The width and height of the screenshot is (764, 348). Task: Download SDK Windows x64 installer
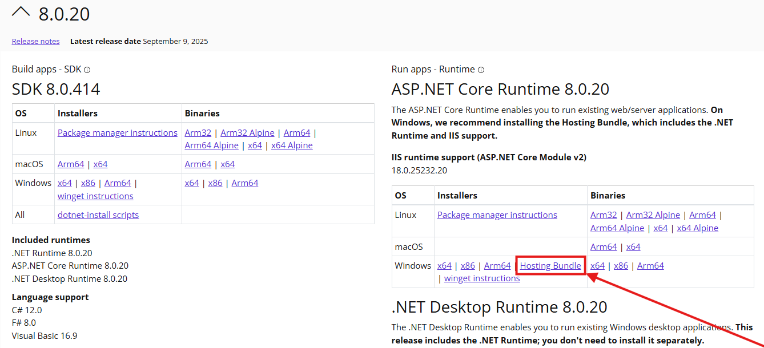(x=65, y=183)
